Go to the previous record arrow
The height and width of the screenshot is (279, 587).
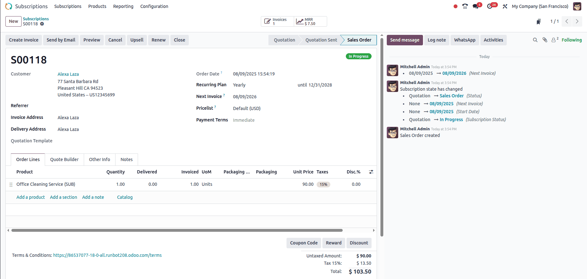(567, 22)
